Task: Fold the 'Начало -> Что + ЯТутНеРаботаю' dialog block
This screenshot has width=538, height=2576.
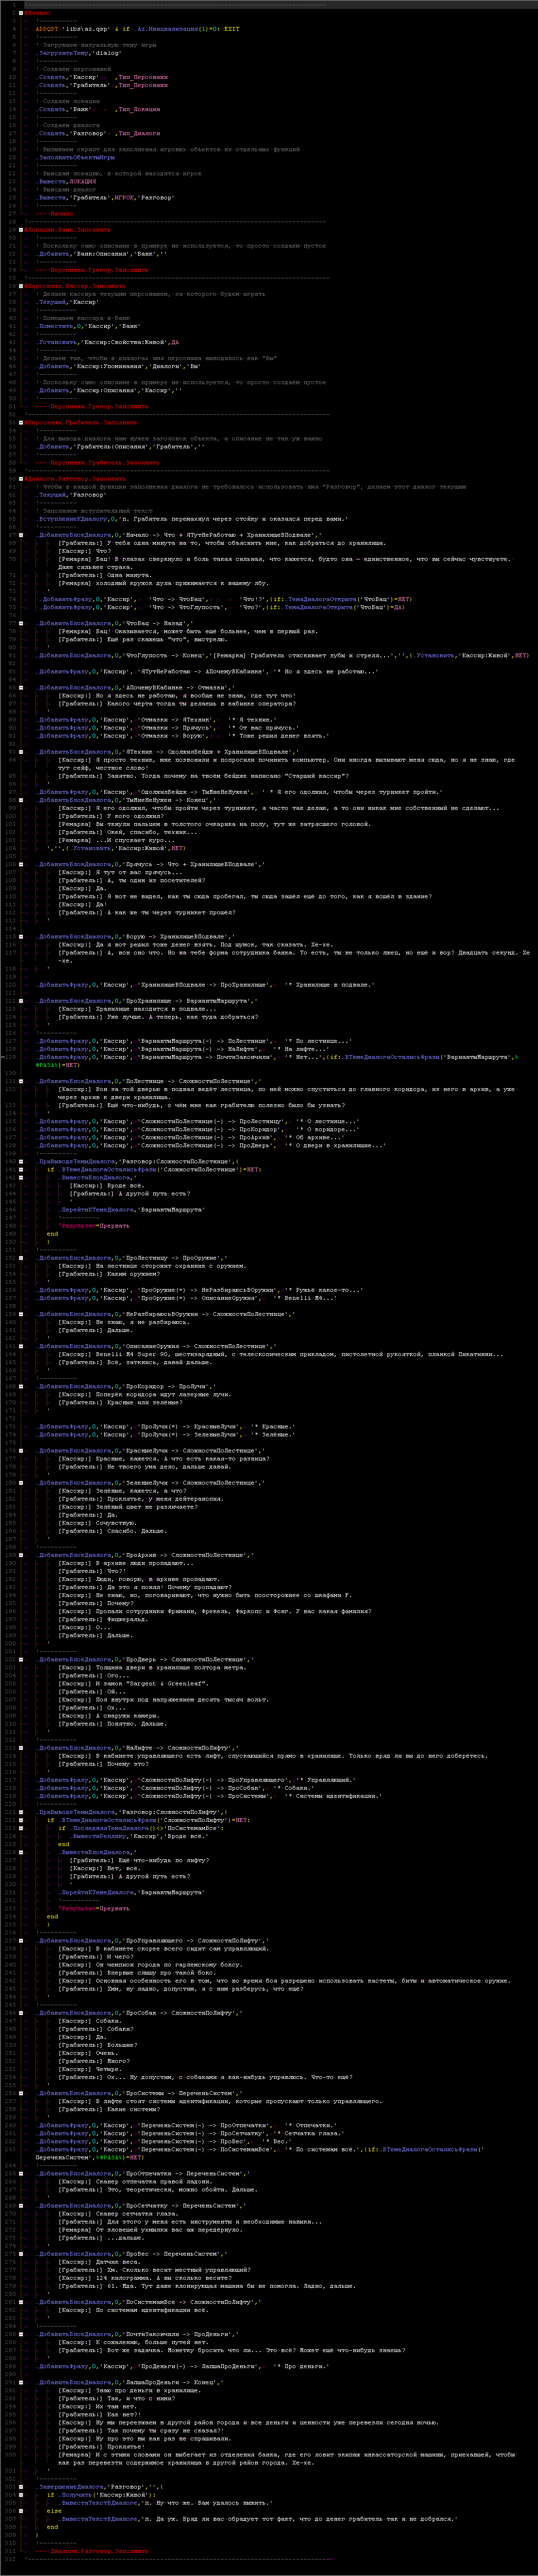Action: [x=20, y=535]
